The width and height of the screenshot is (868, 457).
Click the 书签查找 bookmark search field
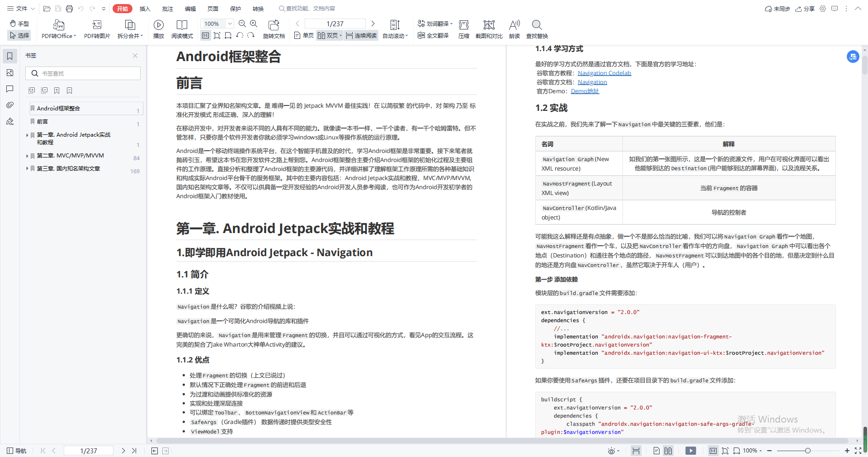point(83,73)
